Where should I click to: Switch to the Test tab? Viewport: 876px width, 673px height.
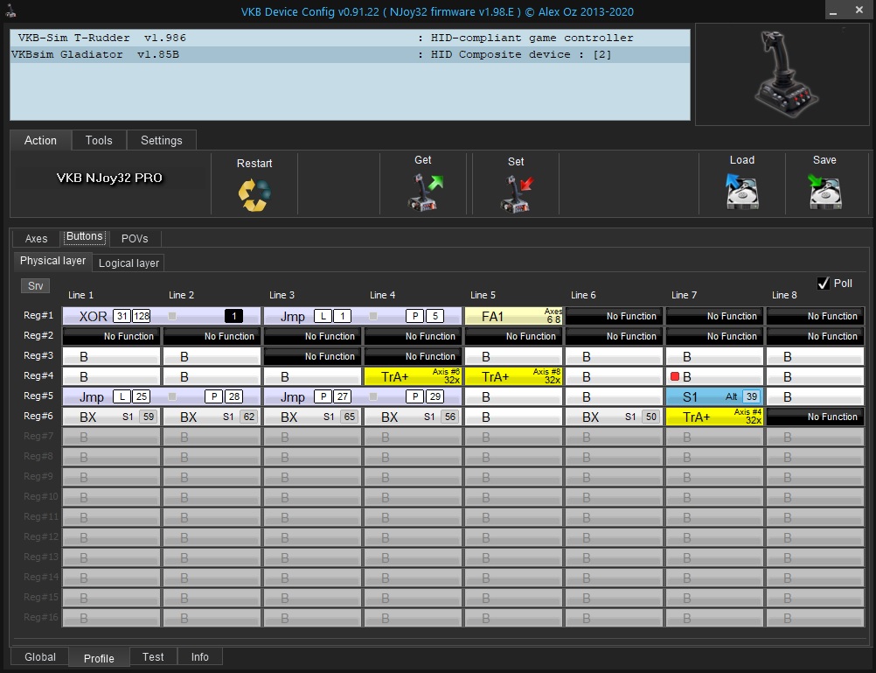(x=153, y=656)
